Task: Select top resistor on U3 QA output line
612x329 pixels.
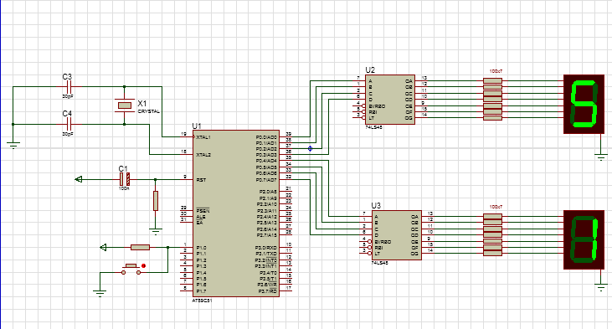Action: click(492, 216)
